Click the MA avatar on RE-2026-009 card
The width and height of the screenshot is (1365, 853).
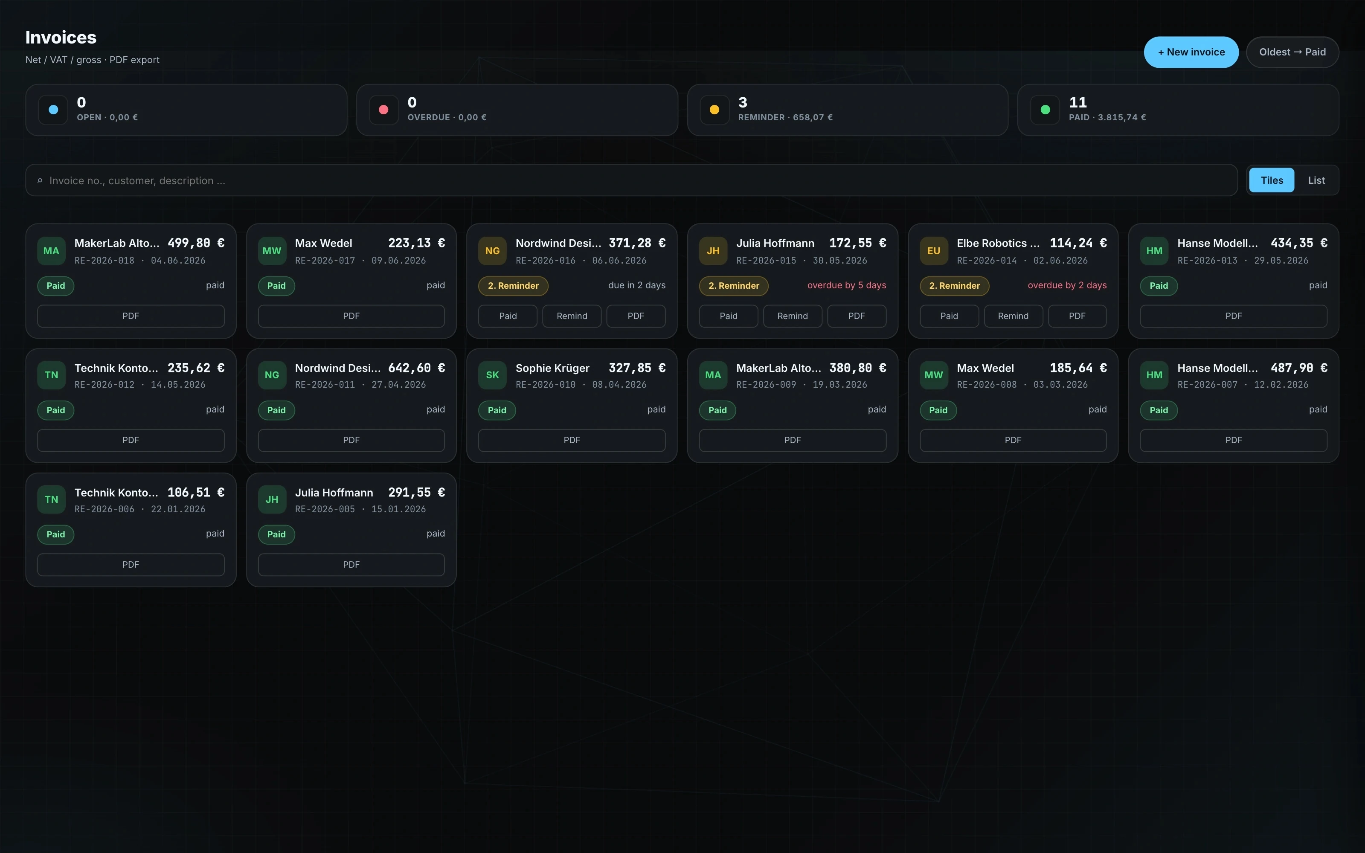[x=713, y=375]
